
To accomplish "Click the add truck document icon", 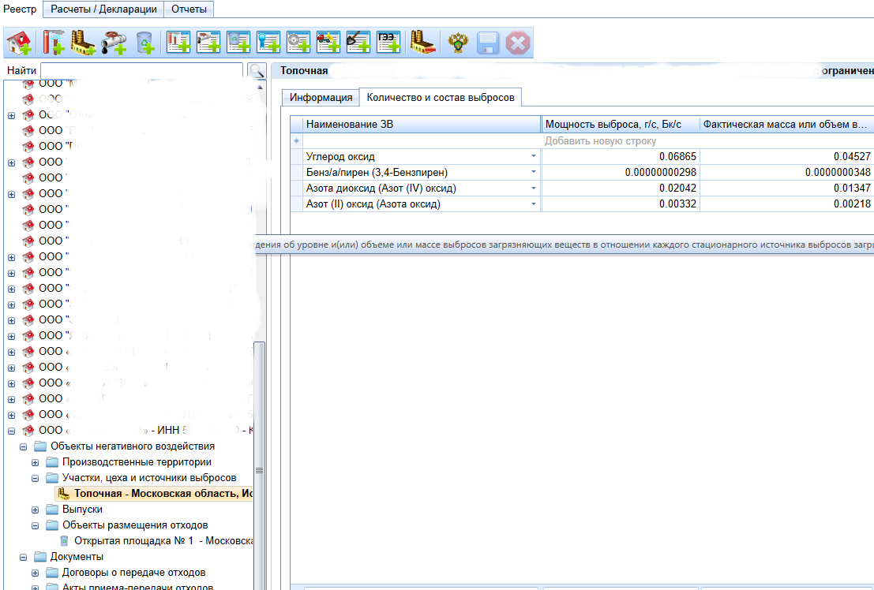I will coord(328,42).
